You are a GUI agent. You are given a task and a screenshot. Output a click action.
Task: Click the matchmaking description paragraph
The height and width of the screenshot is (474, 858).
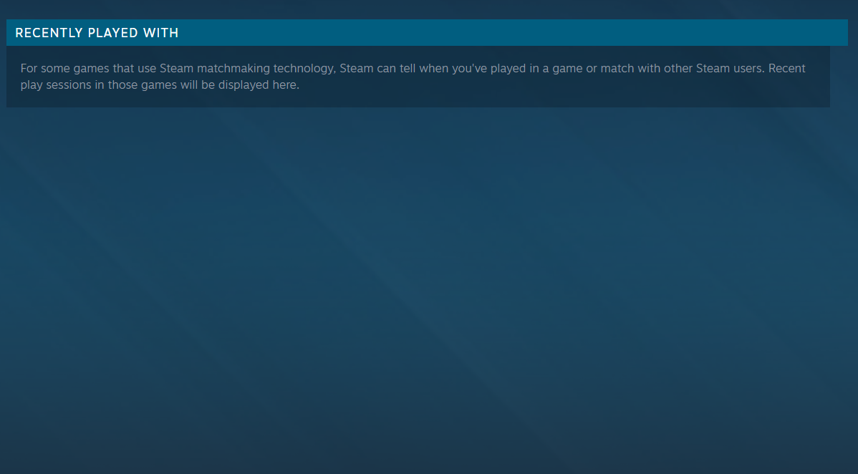(x=413, y=77)
